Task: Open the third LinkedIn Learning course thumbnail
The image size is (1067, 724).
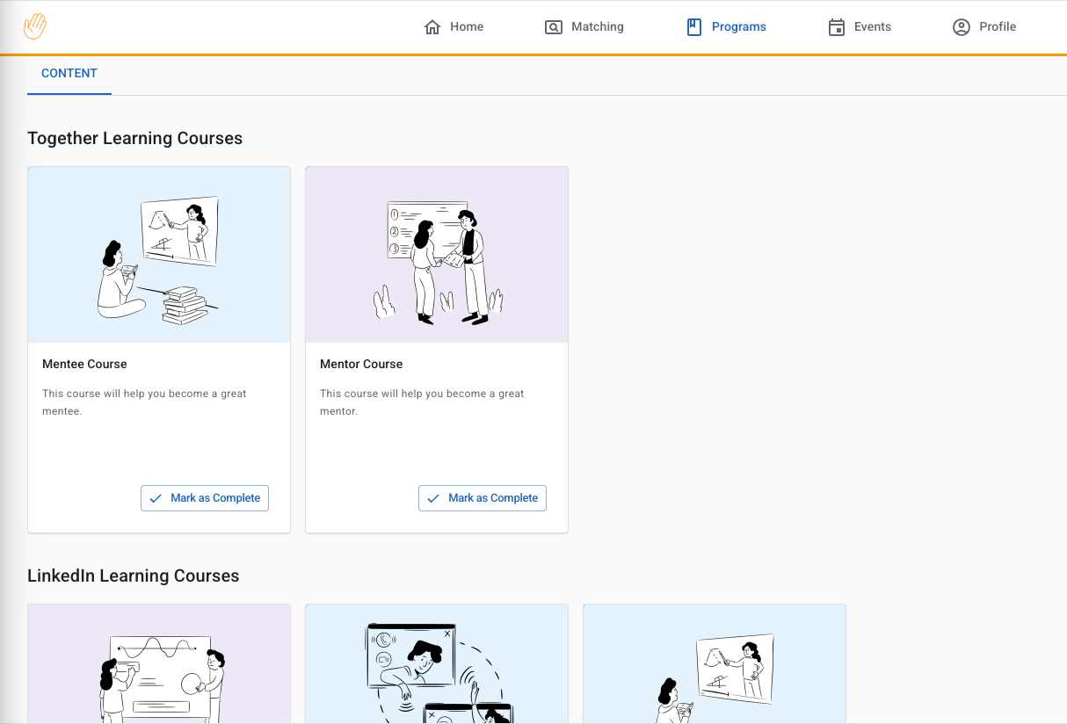Action: [x=715, y=664]
